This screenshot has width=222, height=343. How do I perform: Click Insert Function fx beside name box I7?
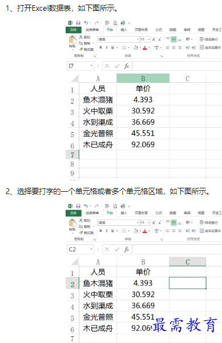(x=127, y=66)
